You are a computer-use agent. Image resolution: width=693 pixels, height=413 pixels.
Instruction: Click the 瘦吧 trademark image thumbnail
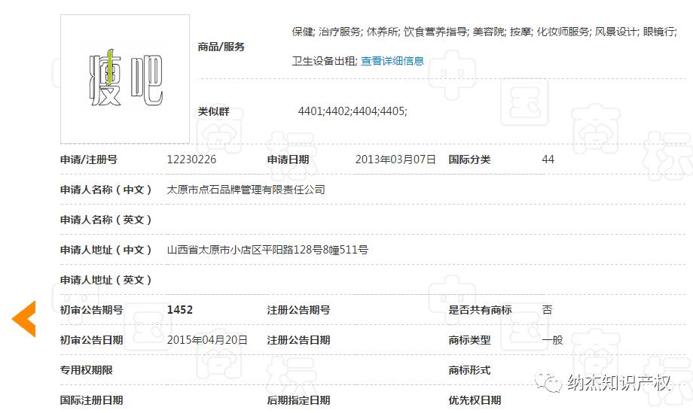125,79
